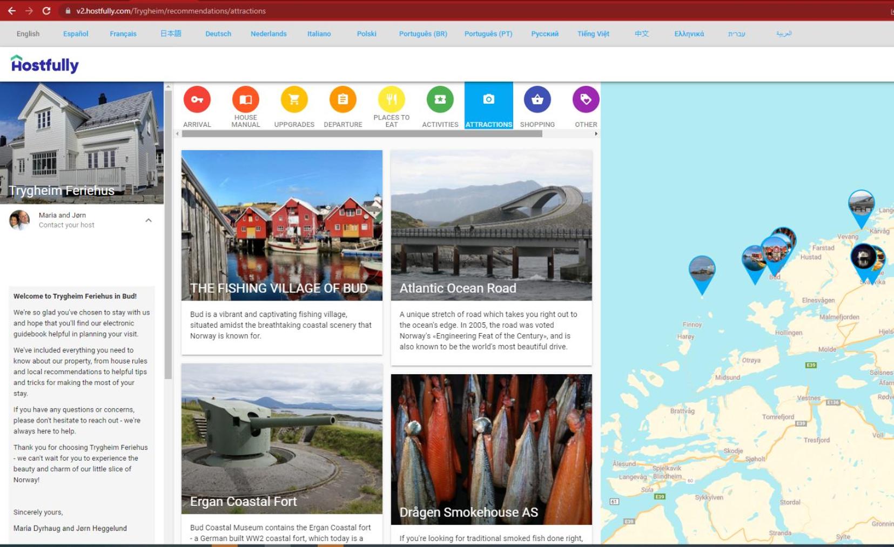Click the horizontal category scrollbar
Image resolution: width=894 pixels, height=547 pixels.
click(362, 134)
